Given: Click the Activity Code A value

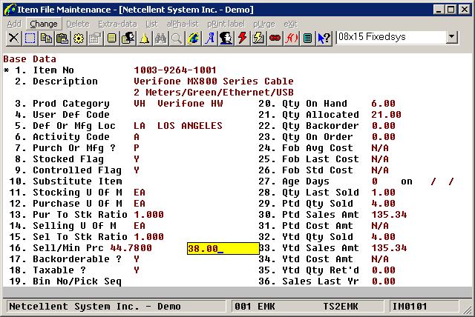Looking at the screenshot, I should (137, 137).
